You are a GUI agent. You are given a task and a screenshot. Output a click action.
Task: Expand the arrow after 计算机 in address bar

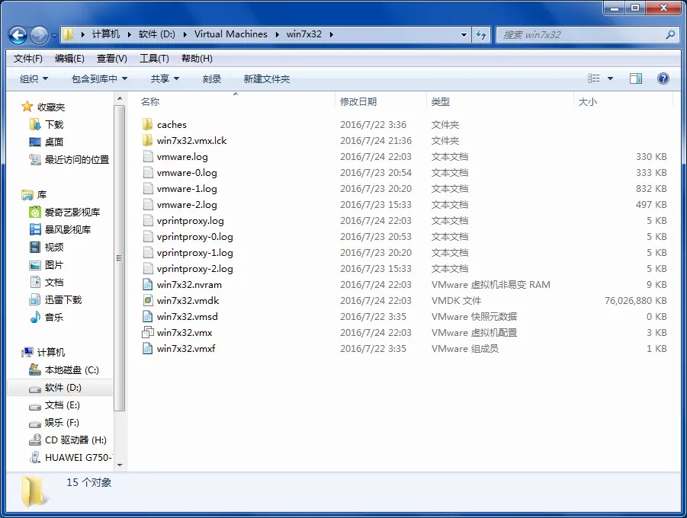[x=130, y=34]
